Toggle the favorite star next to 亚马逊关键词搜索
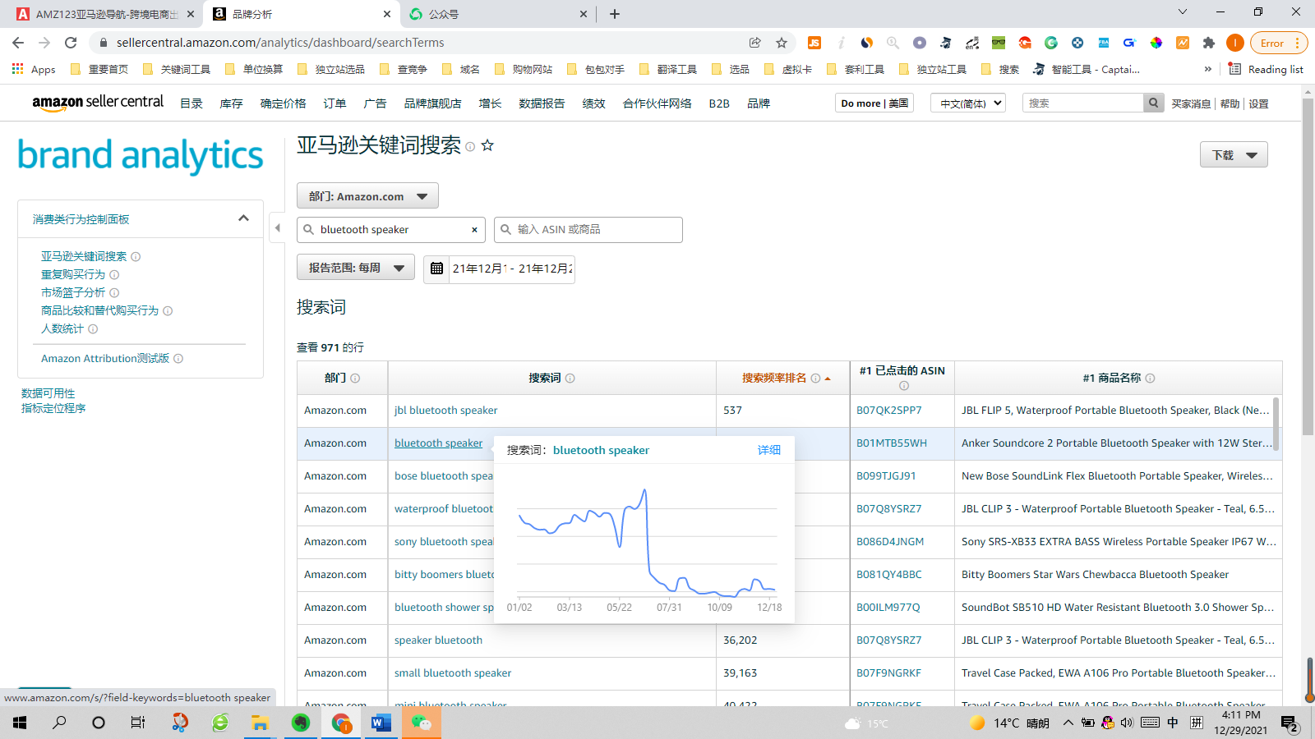 487,145
